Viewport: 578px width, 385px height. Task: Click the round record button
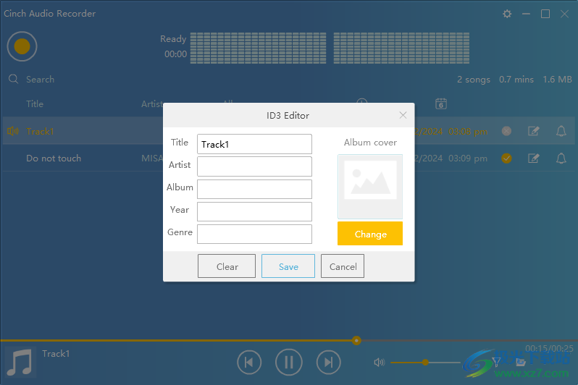click(x=22, y=46)
